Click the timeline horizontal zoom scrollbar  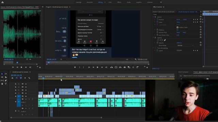[56, 118]
